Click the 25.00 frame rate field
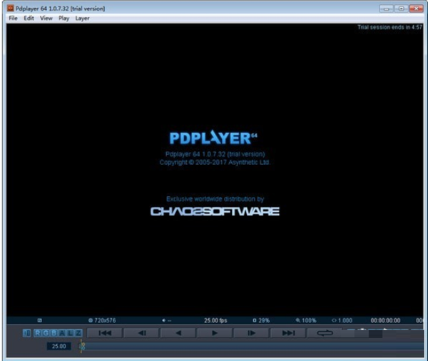Image resolution: width=428 pixels, height=361 pixels. coord(58,346)
